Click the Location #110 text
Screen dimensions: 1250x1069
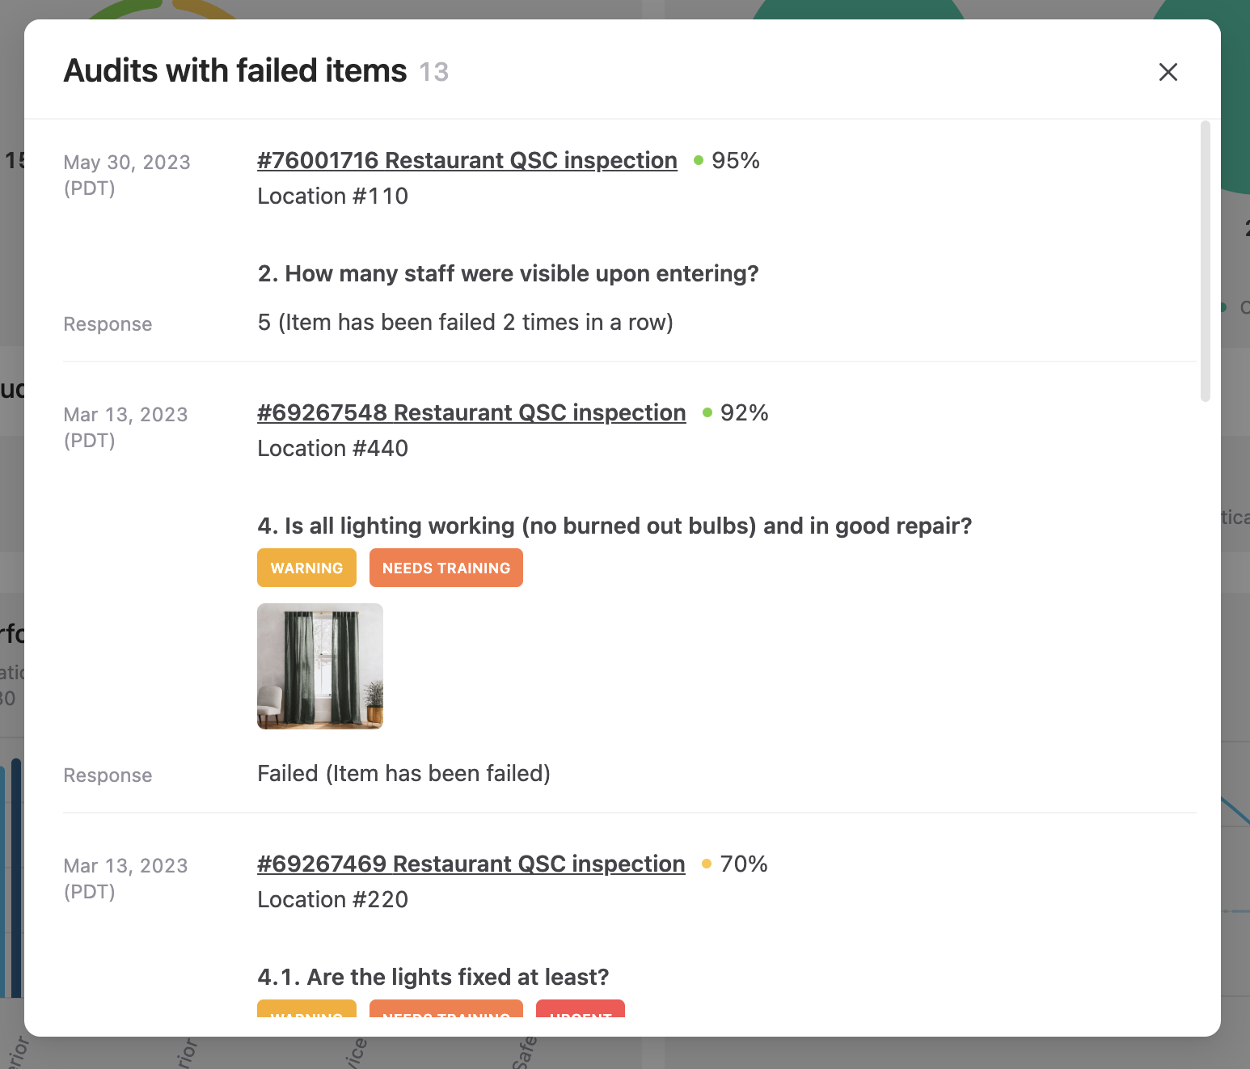(x=332, y=196)
